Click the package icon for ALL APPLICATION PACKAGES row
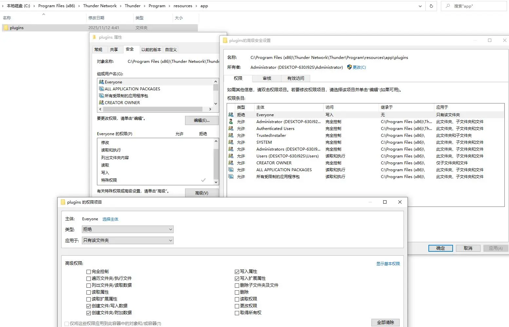509x327 pixels. click(231, 170)
